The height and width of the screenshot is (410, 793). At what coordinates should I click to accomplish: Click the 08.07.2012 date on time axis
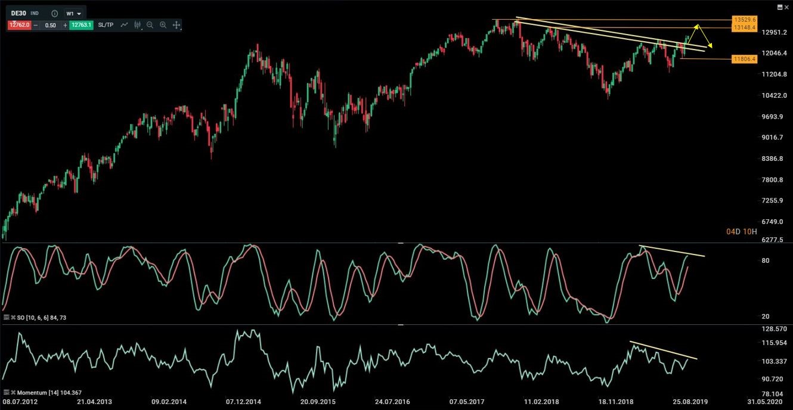click(19, 402)
